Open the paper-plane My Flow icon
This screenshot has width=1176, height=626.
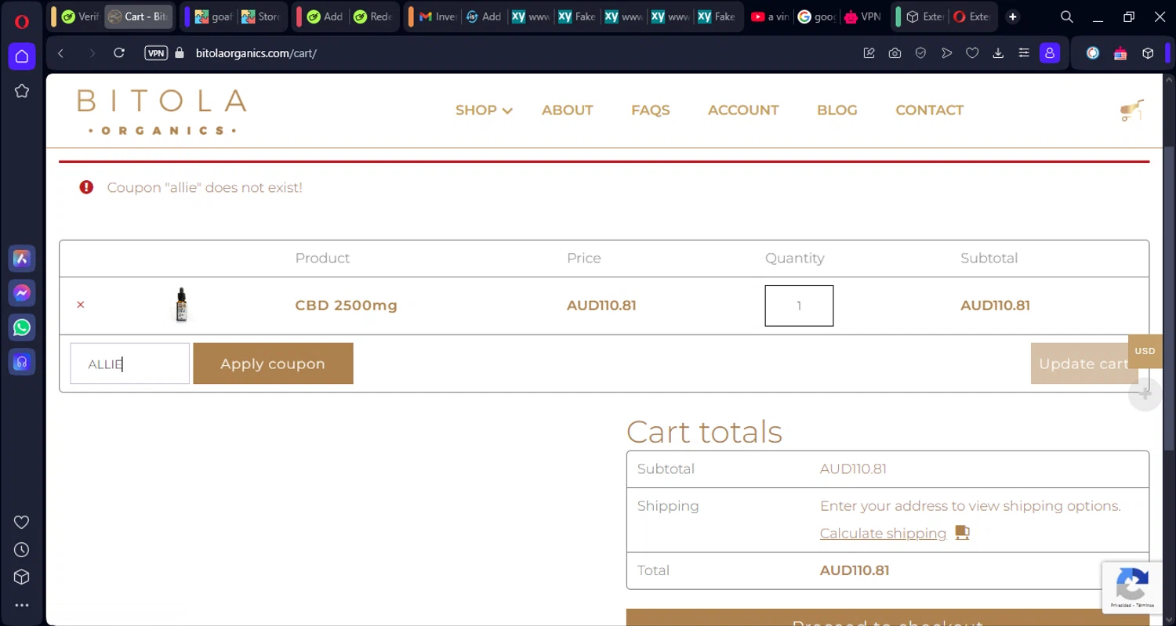947,53
